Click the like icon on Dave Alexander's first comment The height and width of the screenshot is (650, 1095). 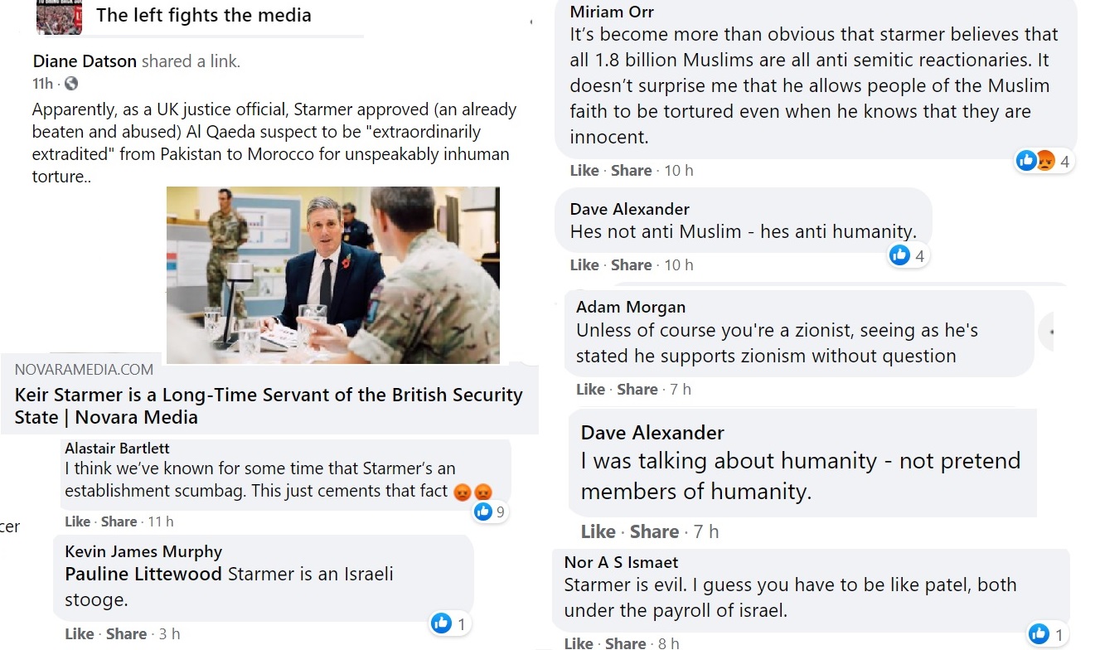[899, 255]
